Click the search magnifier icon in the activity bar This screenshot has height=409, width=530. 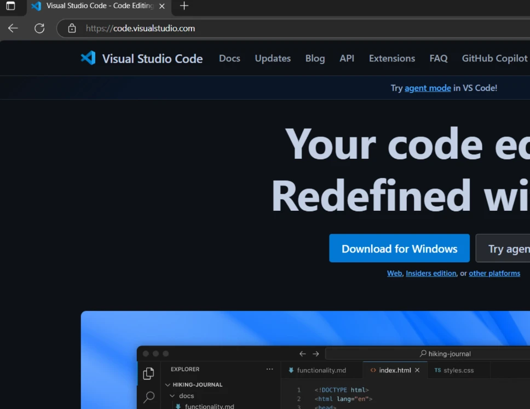(x=148, y=398)
